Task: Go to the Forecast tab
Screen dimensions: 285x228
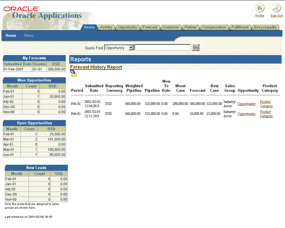Action: (x=150, y=28)
